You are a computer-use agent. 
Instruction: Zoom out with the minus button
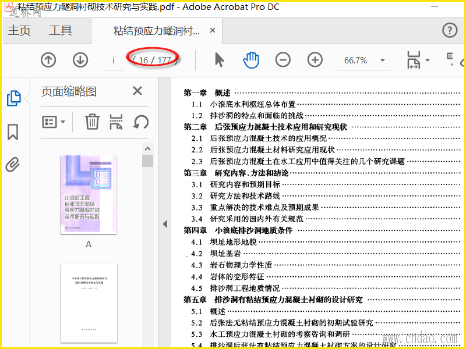click(x=283, y=60)
